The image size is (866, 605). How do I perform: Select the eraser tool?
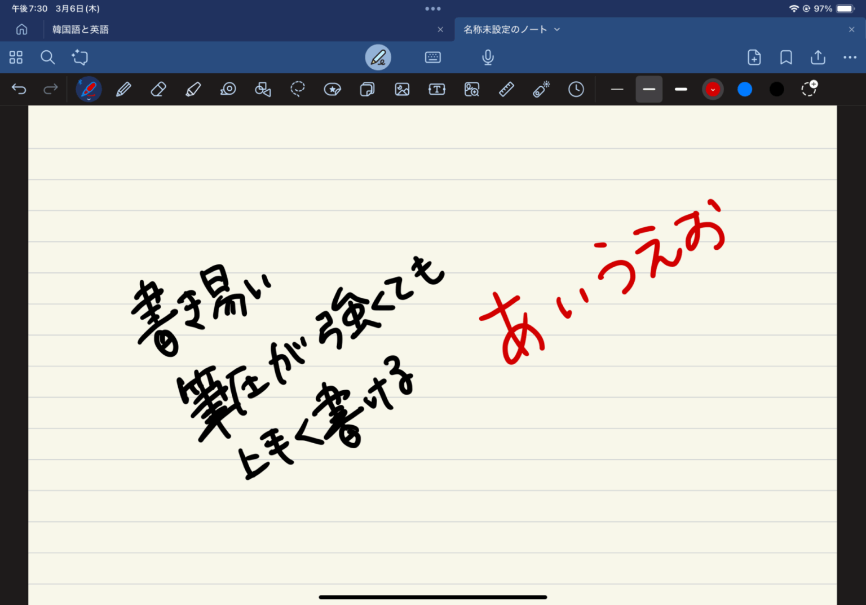[158, 89]
